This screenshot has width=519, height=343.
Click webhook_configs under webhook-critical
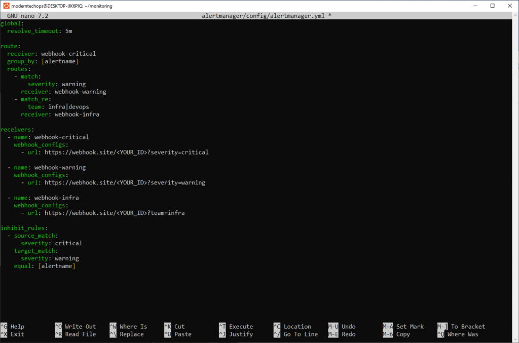coord(41,144)
